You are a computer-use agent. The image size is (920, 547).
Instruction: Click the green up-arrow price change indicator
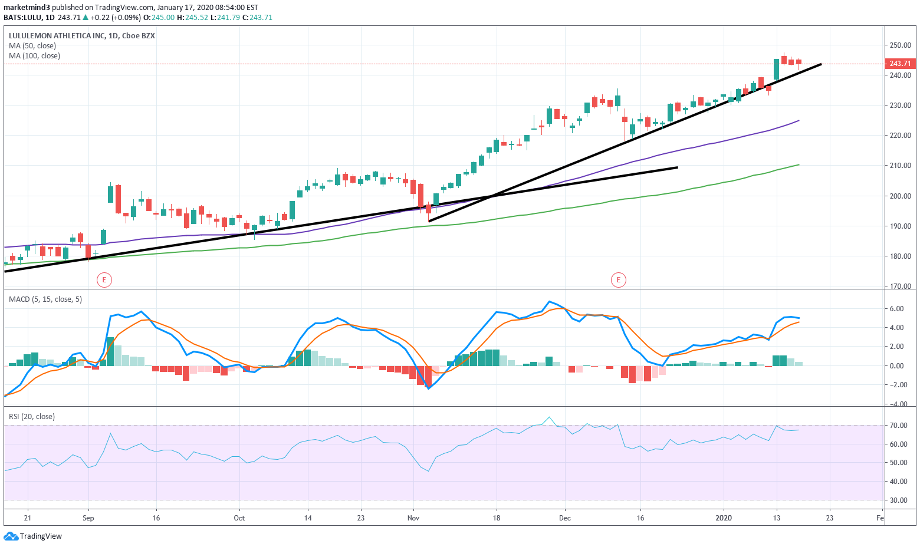[x=86, y=18]
